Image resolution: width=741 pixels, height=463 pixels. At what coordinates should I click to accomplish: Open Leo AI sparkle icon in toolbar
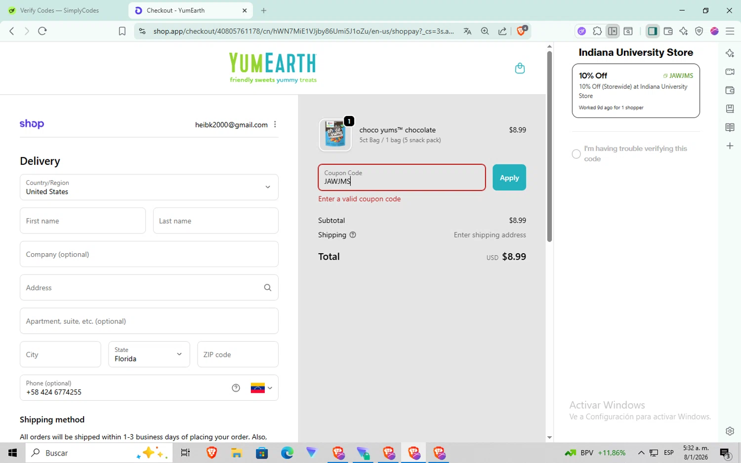(684, 31)
